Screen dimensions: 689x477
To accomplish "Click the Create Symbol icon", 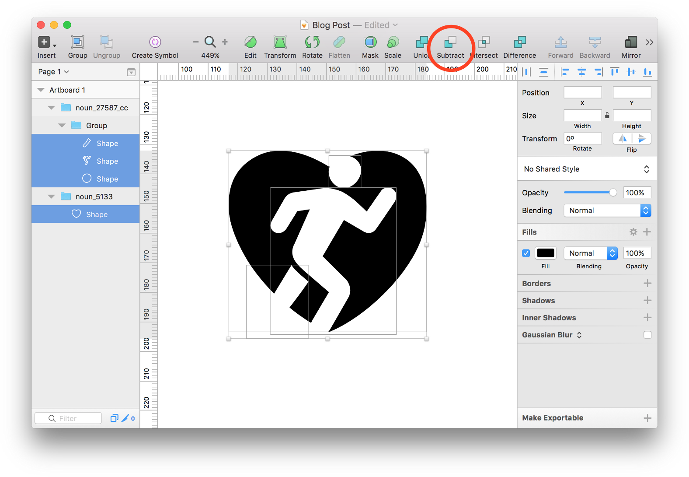I will (155, 42).
